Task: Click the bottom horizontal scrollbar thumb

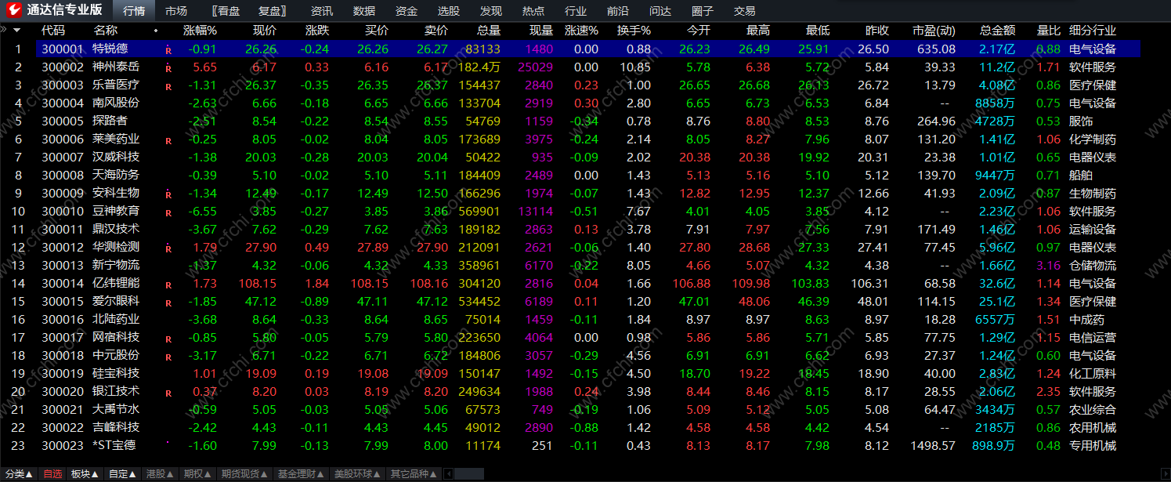Action: (469, 473)
